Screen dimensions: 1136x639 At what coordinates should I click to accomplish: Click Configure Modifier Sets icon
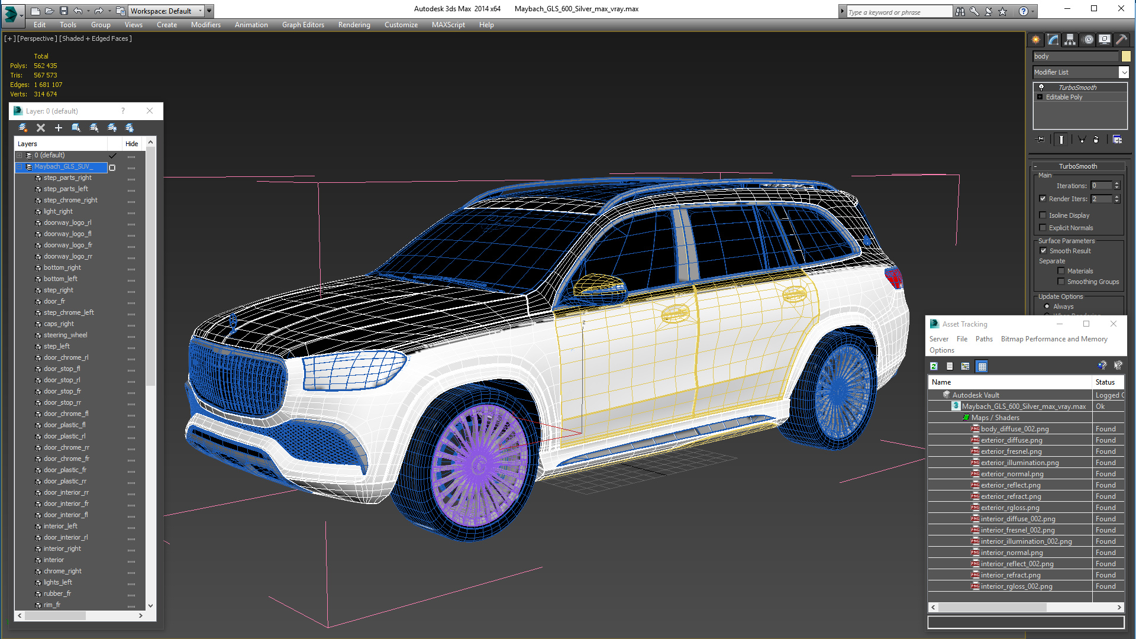click(1117, 140)
